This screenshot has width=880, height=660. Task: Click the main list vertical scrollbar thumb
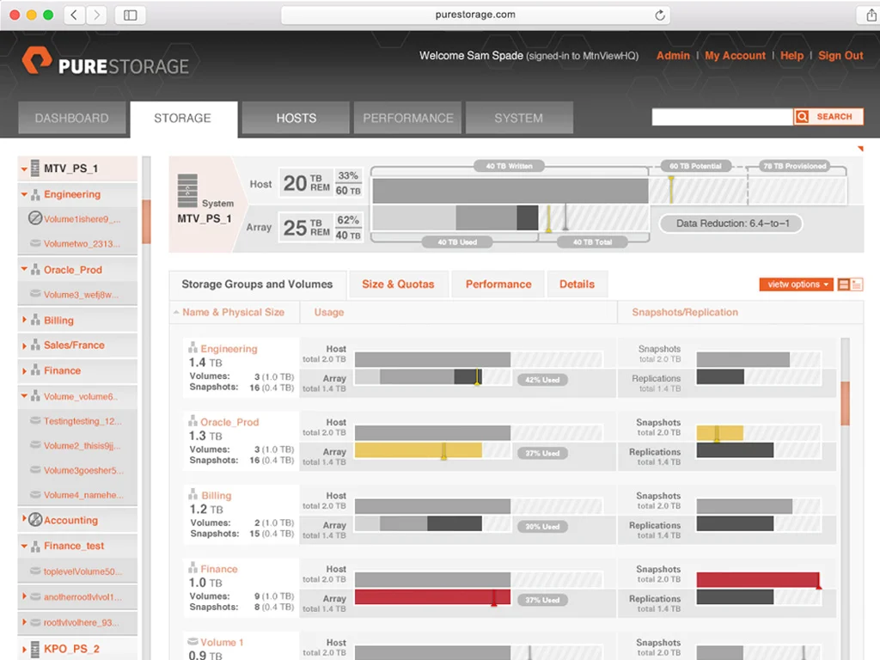click(x=845, y=403)
